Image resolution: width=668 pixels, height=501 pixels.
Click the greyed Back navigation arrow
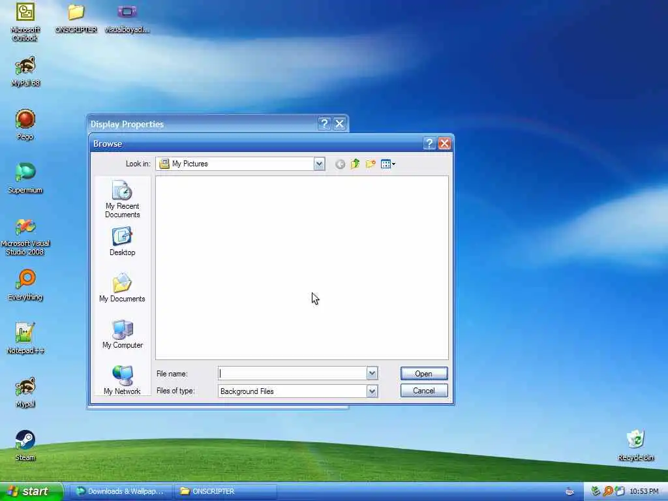(340, 164)
